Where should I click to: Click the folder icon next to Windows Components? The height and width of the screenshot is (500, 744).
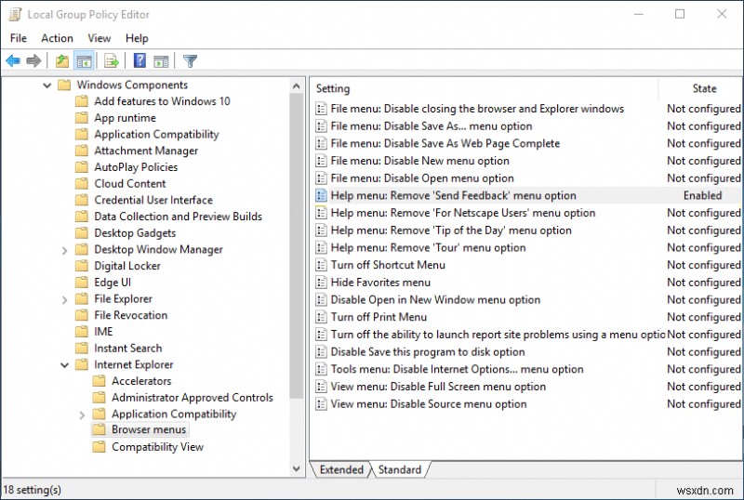(64, 85)
